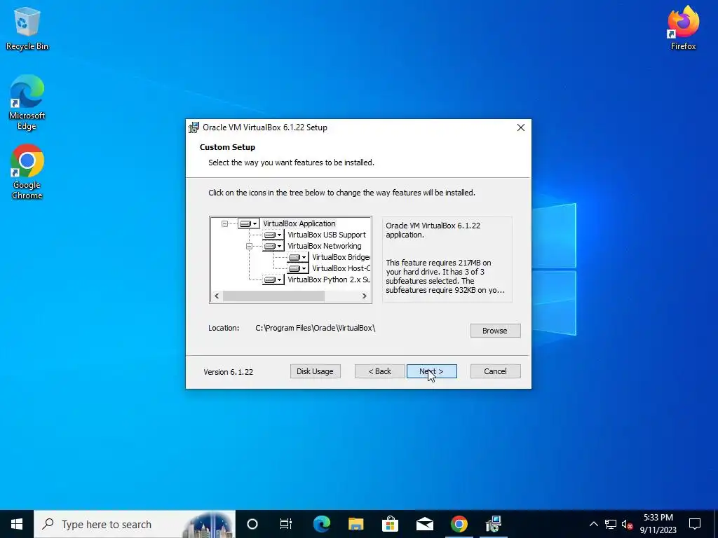The width and height of the screenshot is (718, 538).
Task: Click the horizontal scrollbar thumb in feature tree
Action: point(274,296)
